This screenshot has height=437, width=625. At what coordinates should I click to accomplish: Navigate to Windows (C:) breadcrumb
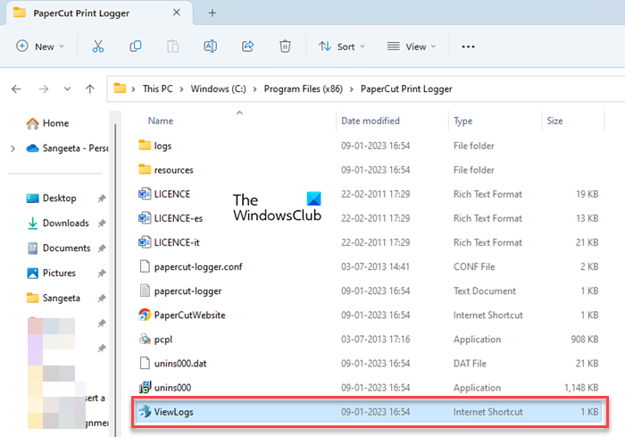(x=218, y=88)
